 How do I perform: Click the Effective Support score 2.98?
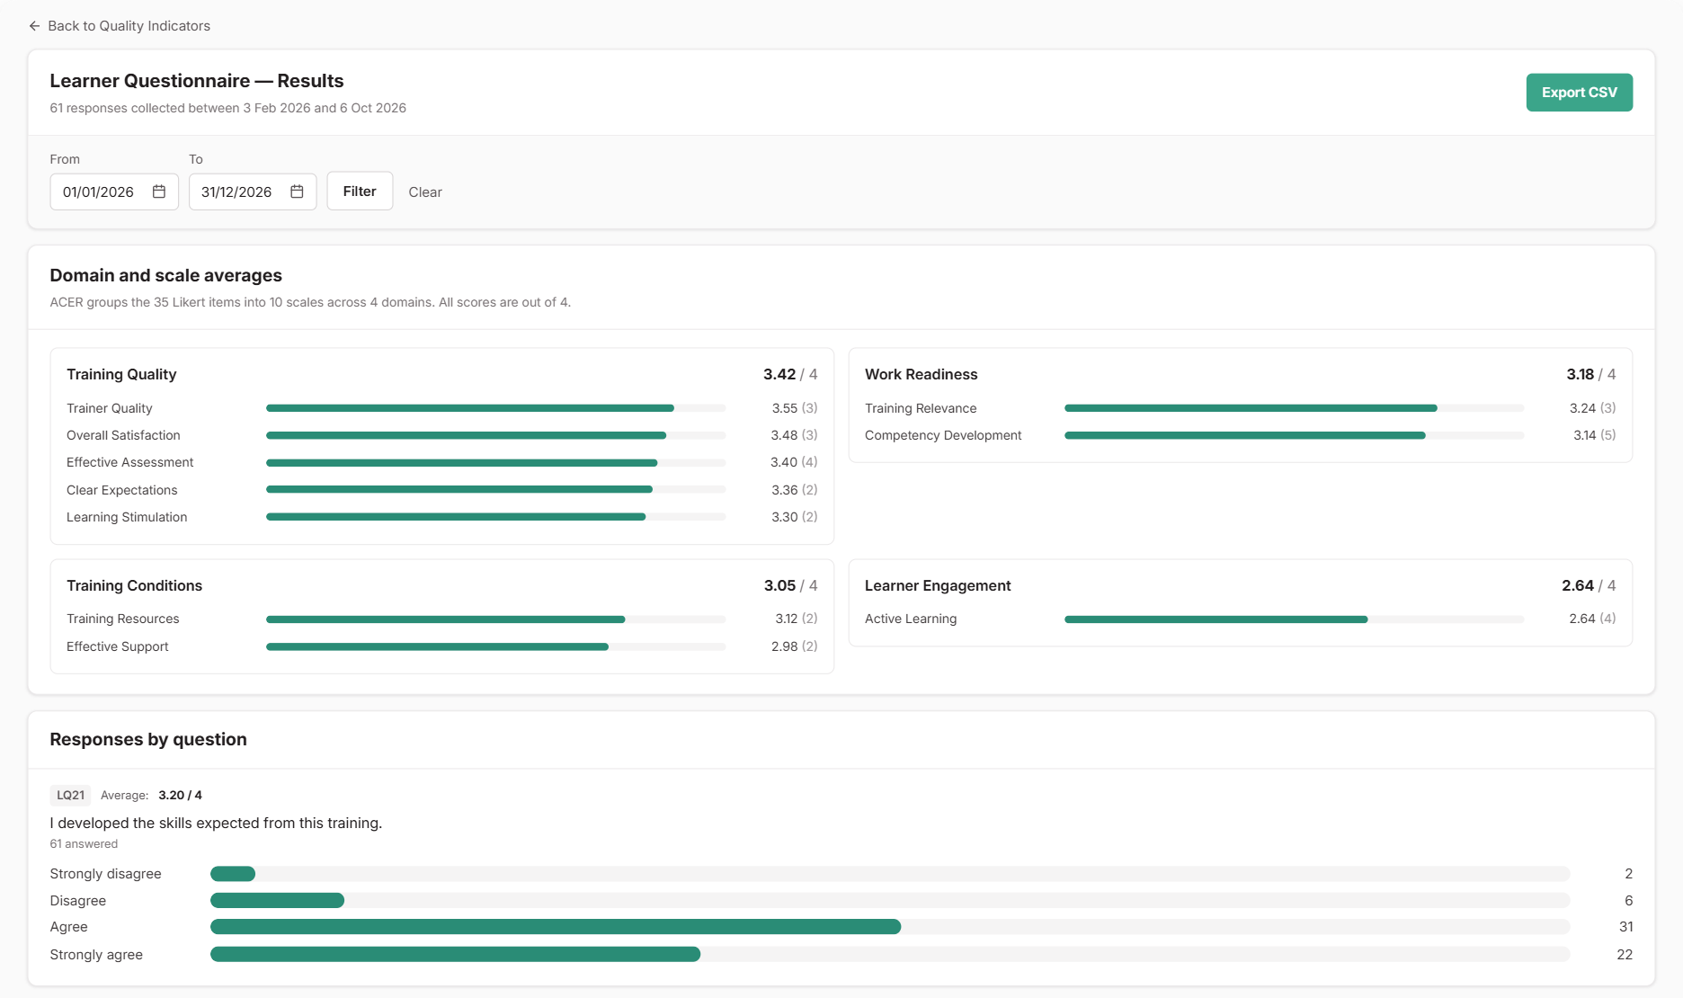pos(784,646)
